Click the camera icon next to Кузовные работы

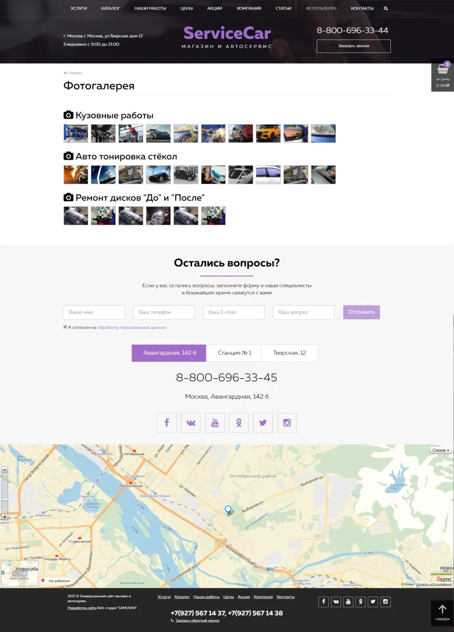click(x=68, y=114)
